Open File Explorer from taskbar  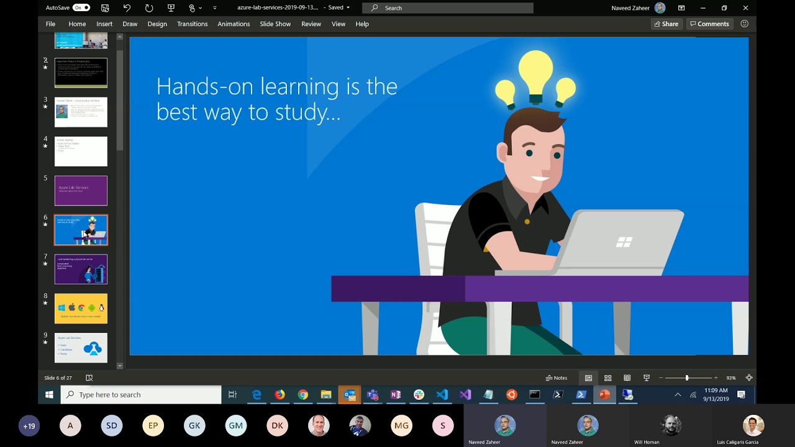[326, 394]
